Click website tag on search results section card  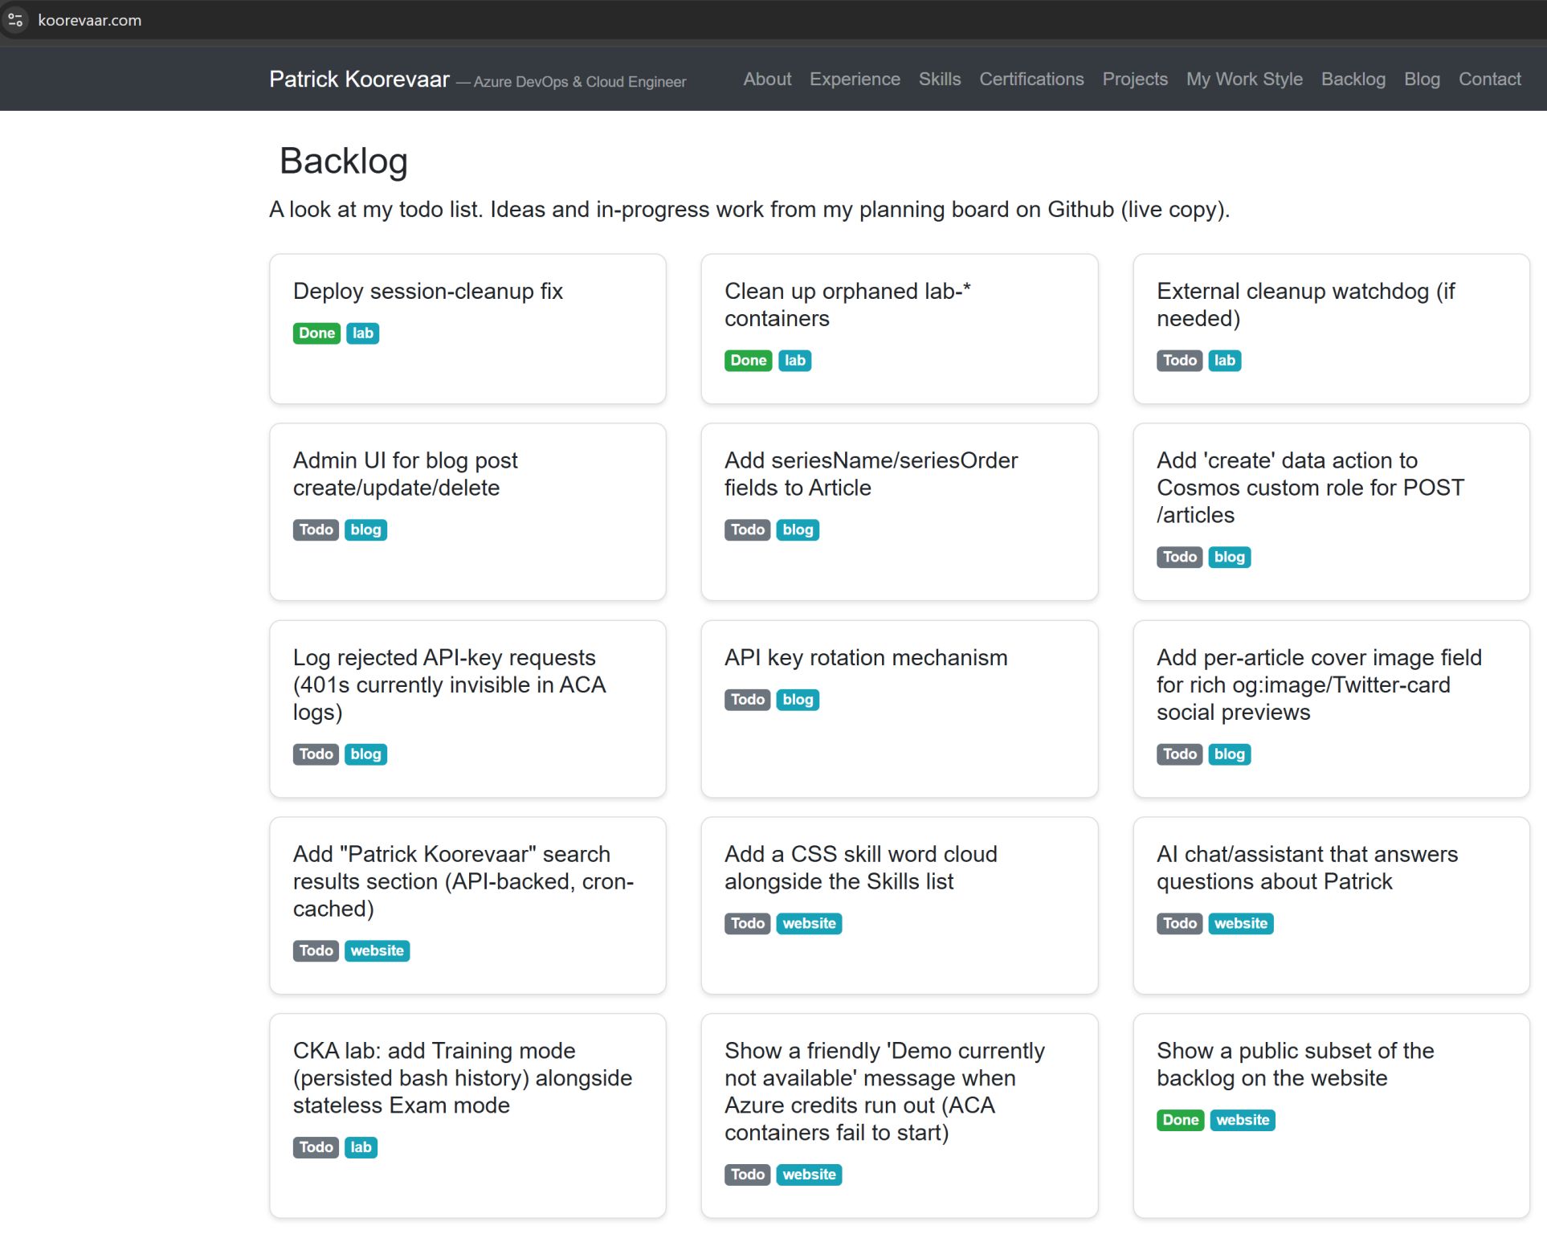[x=377, y=951]
